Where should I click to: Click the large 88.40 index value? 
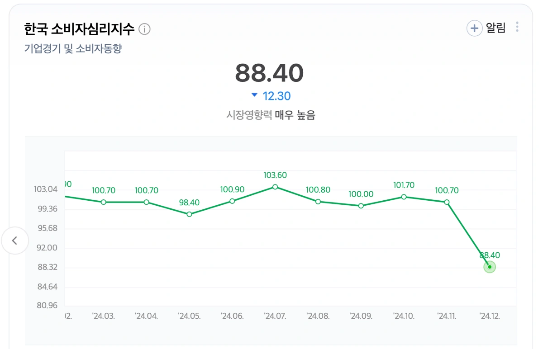(269, 73)
